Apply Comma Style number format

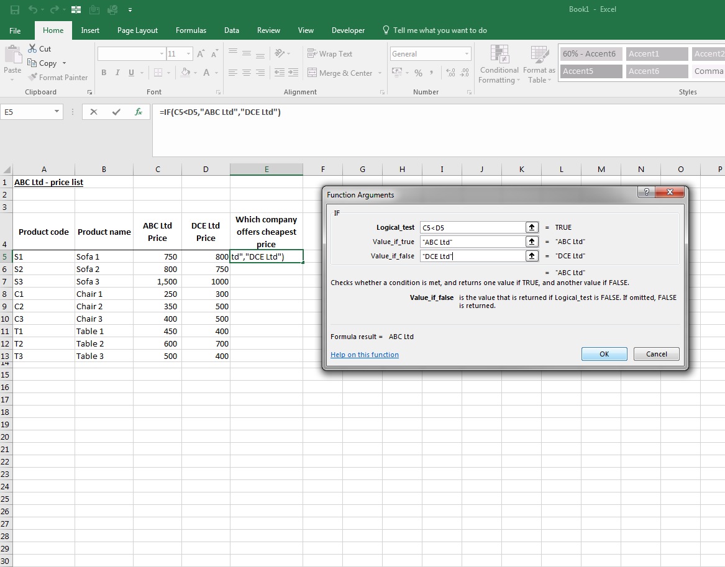[x=431, y=73]
